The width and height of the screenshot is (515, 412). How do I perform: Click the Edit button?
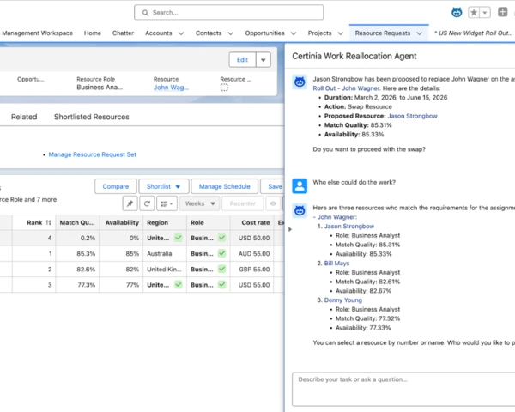click(242, 60)
